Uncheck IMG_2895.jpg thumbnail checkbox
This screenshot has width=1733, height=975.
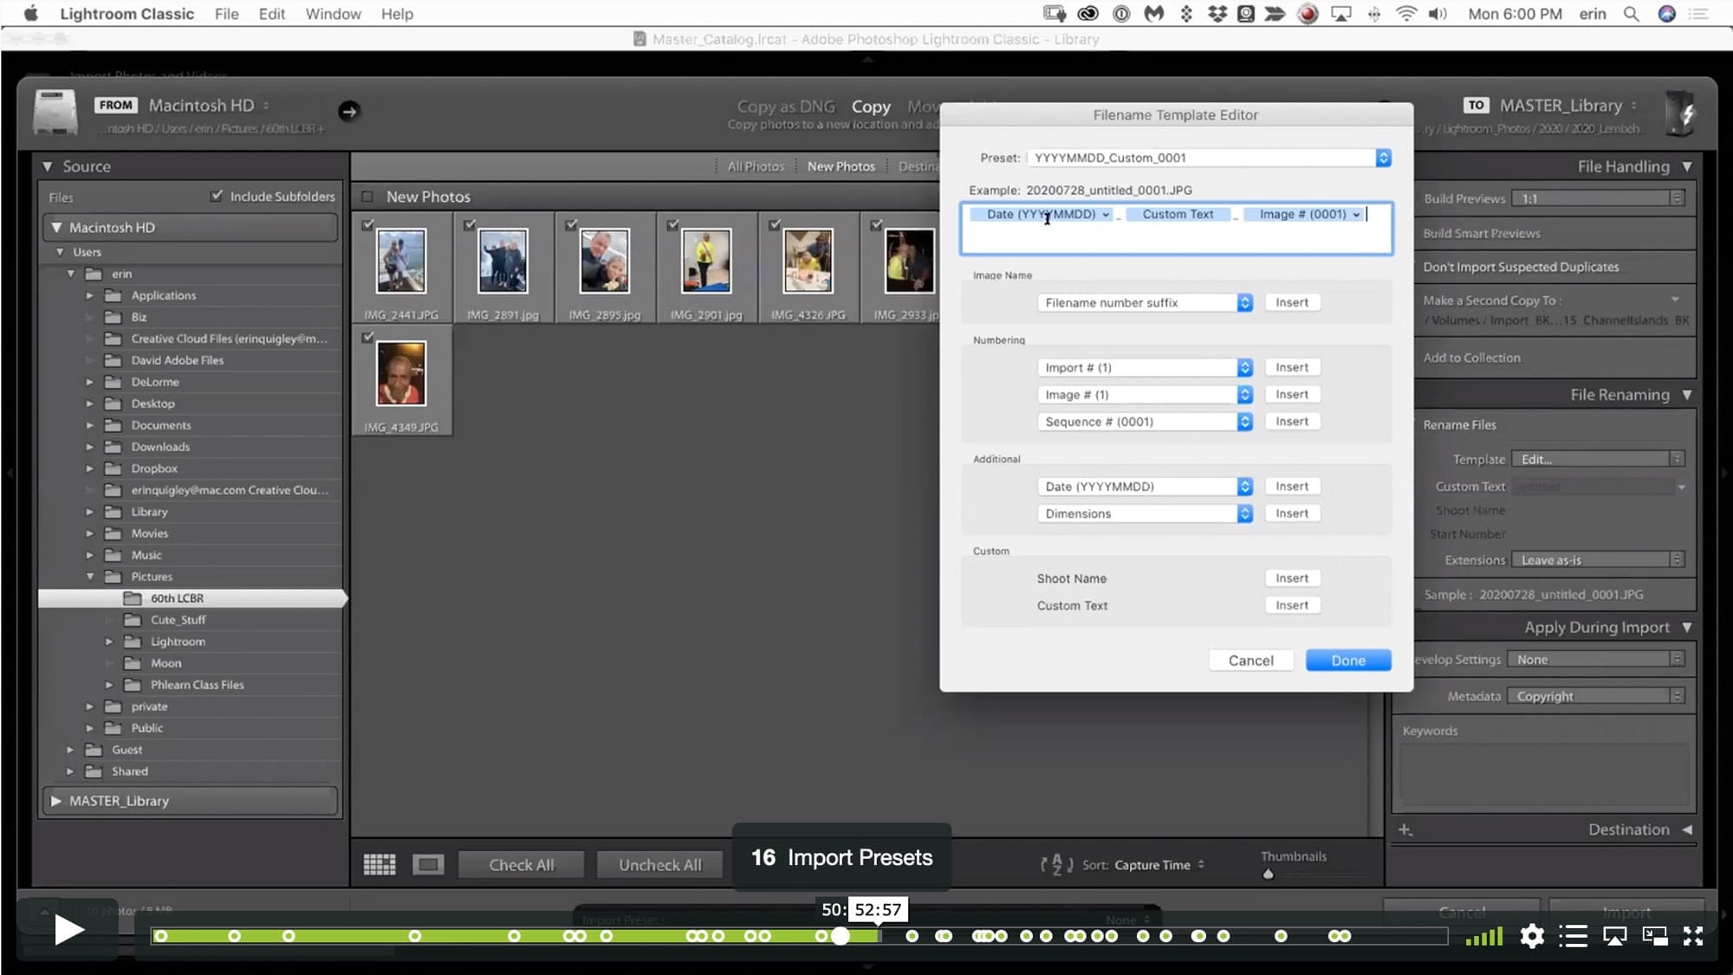(x=571, y=224)
